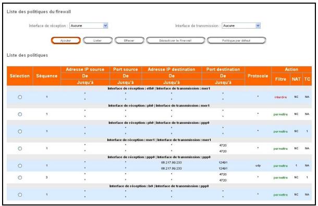This screenshot has height=206, width=318.
Task: Click NAT value 1 in udp row
Action: (296, 165)
